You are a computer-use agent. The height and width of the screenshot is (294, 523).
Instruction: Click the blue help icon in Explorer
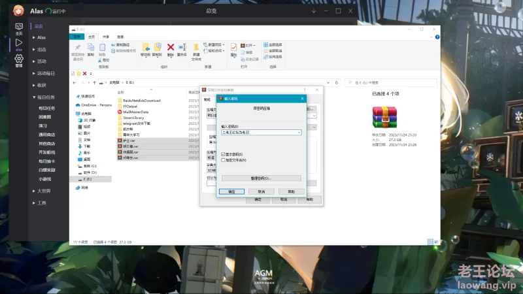pyautogui.click(x=437, y=37)
